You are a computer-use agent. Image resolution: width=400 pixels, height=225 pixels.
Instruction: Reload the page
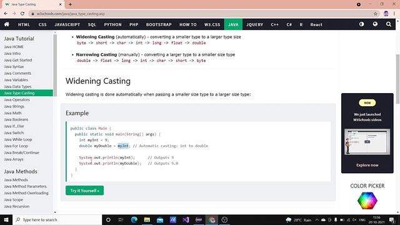point(22,14)
